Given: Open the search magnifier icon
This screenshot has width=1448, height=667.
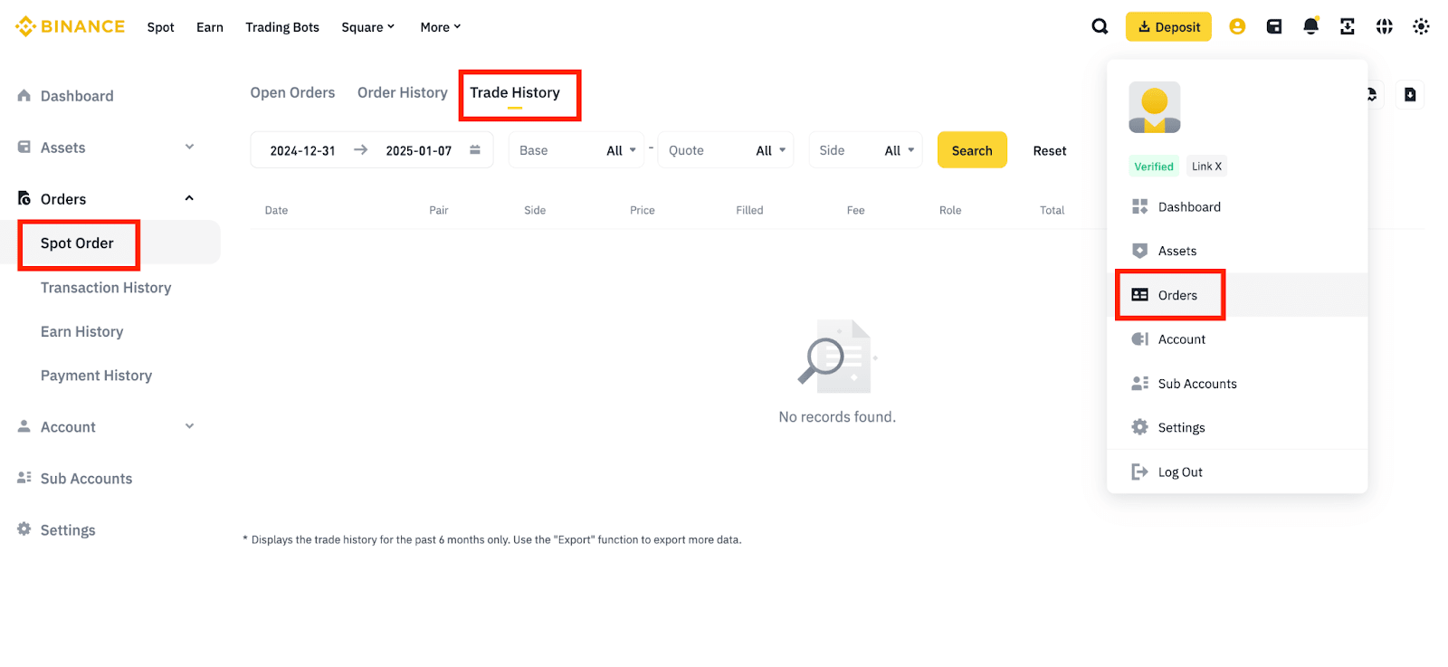Looking at the screenshot, I should [1100, 26].
